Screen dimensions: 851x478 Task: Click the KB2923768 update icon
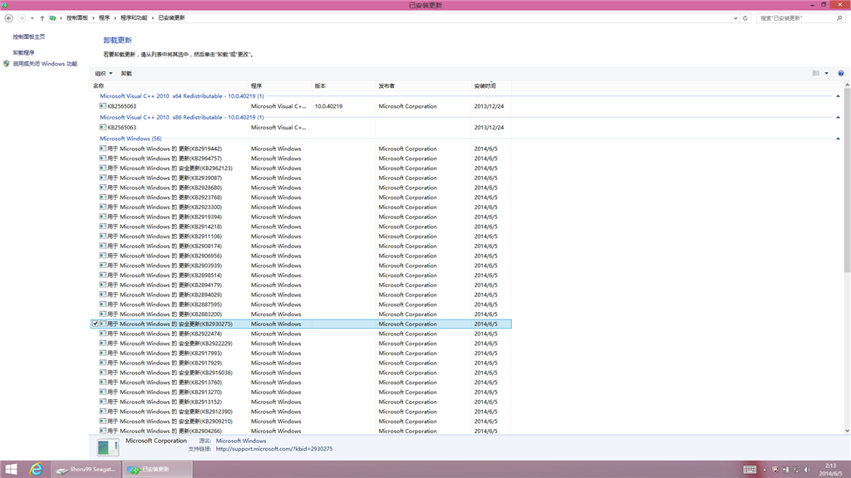coord(102,198)
